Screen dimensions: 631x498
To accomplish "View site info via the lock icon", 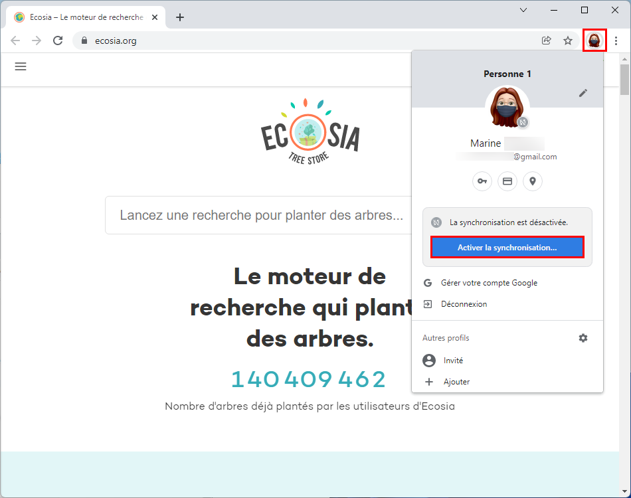I will pos(84,41).
